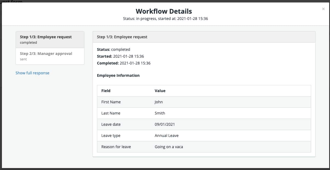Click Show full response link
The image size is (330, 170).
click(32, 73)
